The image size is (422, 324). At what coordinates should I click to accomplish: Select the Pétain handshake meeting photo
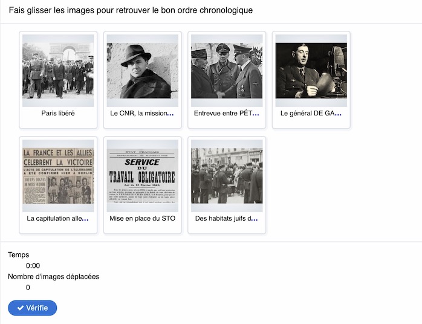coord(227,66)
